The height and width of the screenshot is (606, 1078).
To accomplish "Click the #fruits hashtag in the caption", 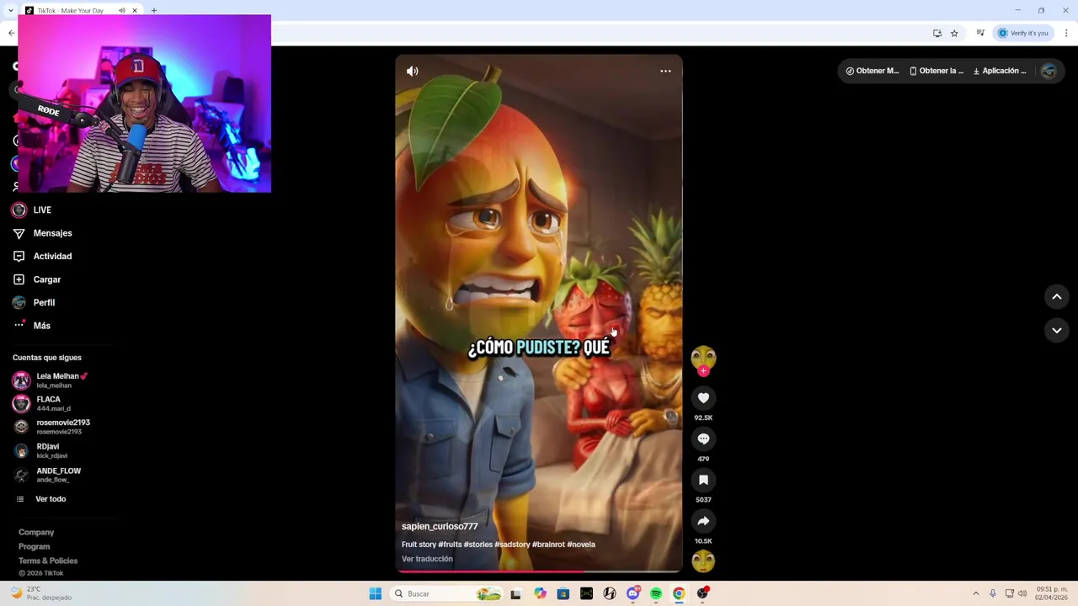I will click(x=450, y=545).
